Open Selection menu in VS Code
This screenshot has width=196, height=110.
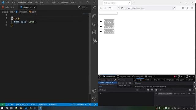click(22, 2)
